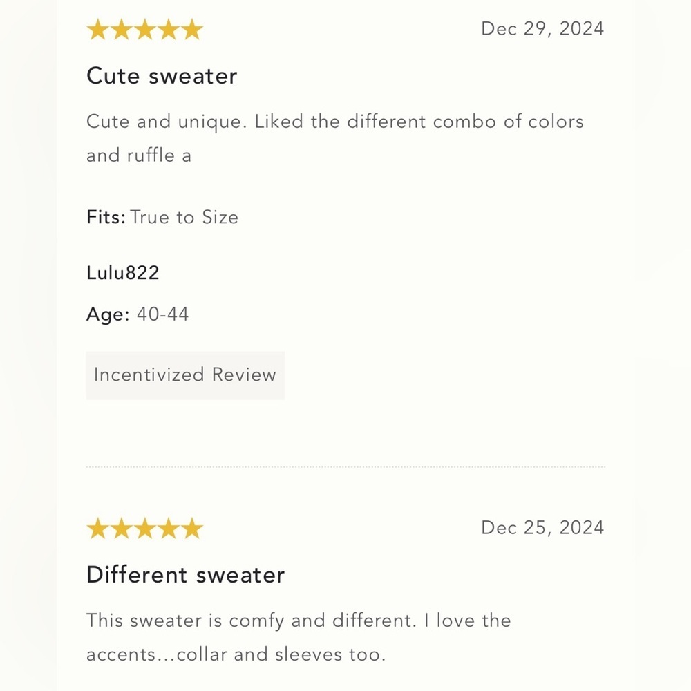Click the Incentivized Review badge
This screenshot has width=691, height=691.
coord(185,375)
